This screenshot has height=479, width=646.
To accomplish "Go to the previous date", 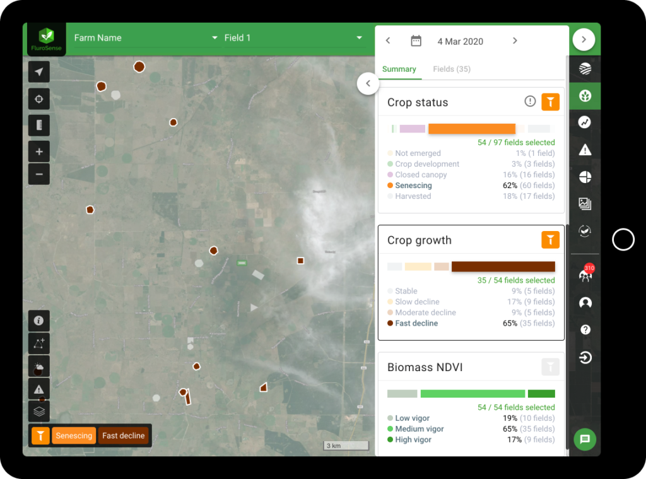I will tap(388, 41).
